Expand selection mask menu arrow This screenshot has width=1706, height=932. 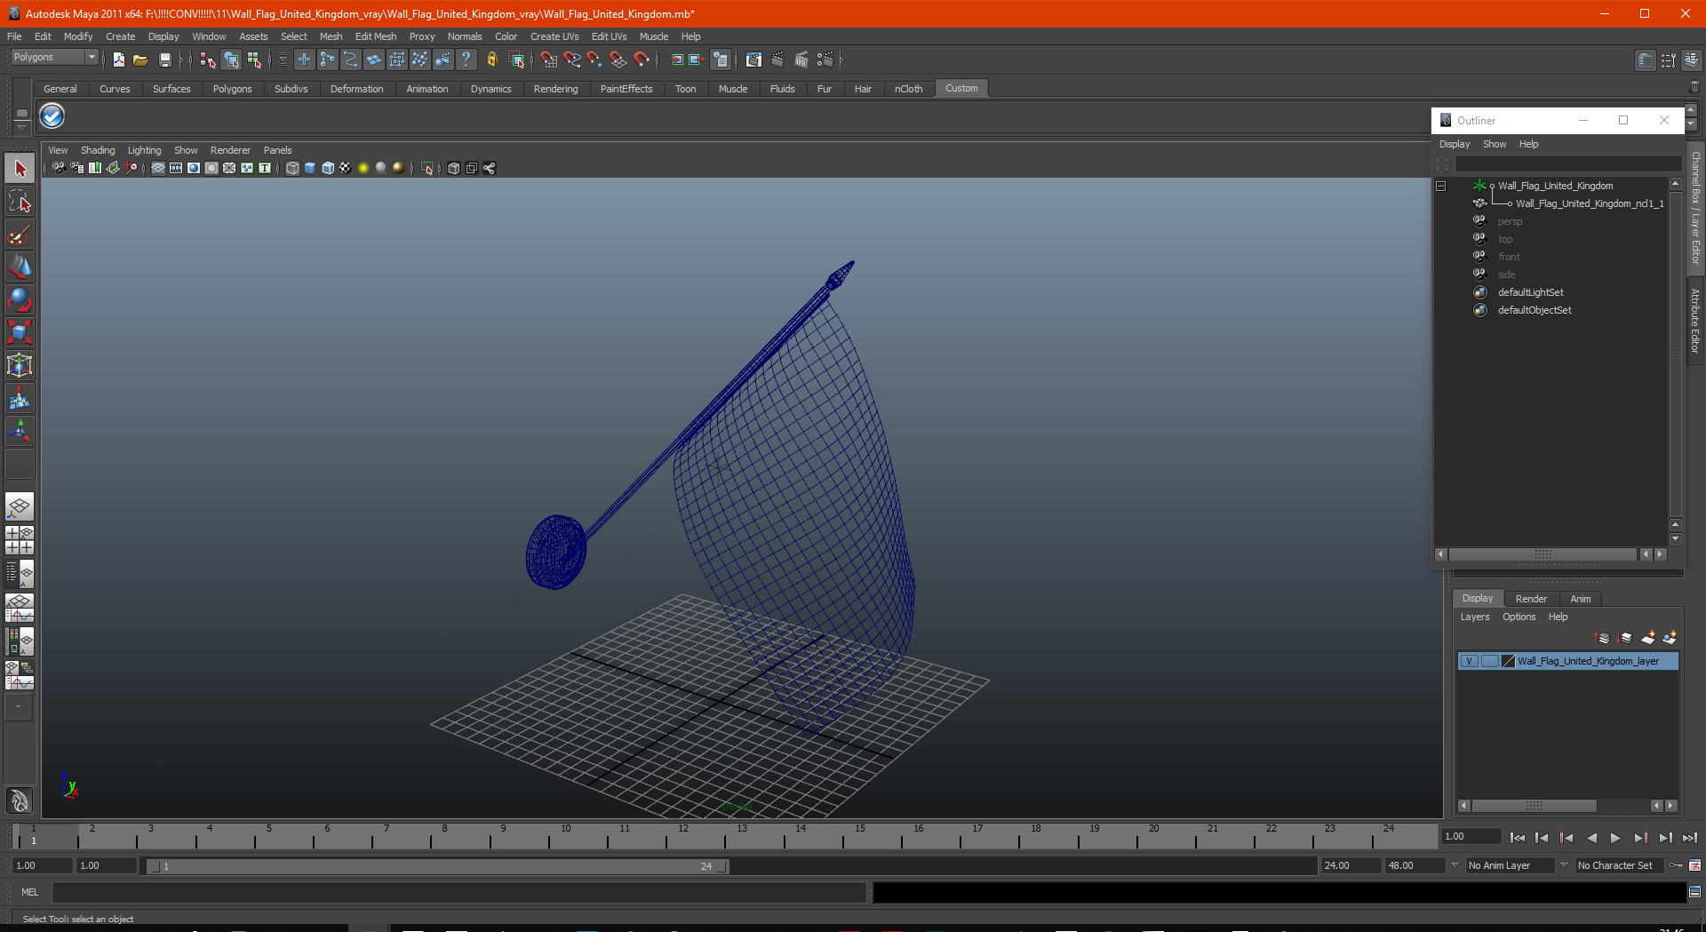[x=283, y=60]
